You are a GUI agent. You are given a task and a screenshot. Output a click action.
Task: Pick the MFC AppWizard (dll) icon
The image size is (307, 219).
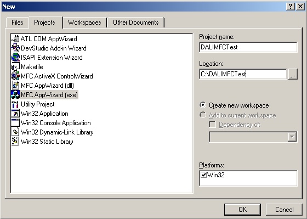pyautogui.click(x=15, y=86)
